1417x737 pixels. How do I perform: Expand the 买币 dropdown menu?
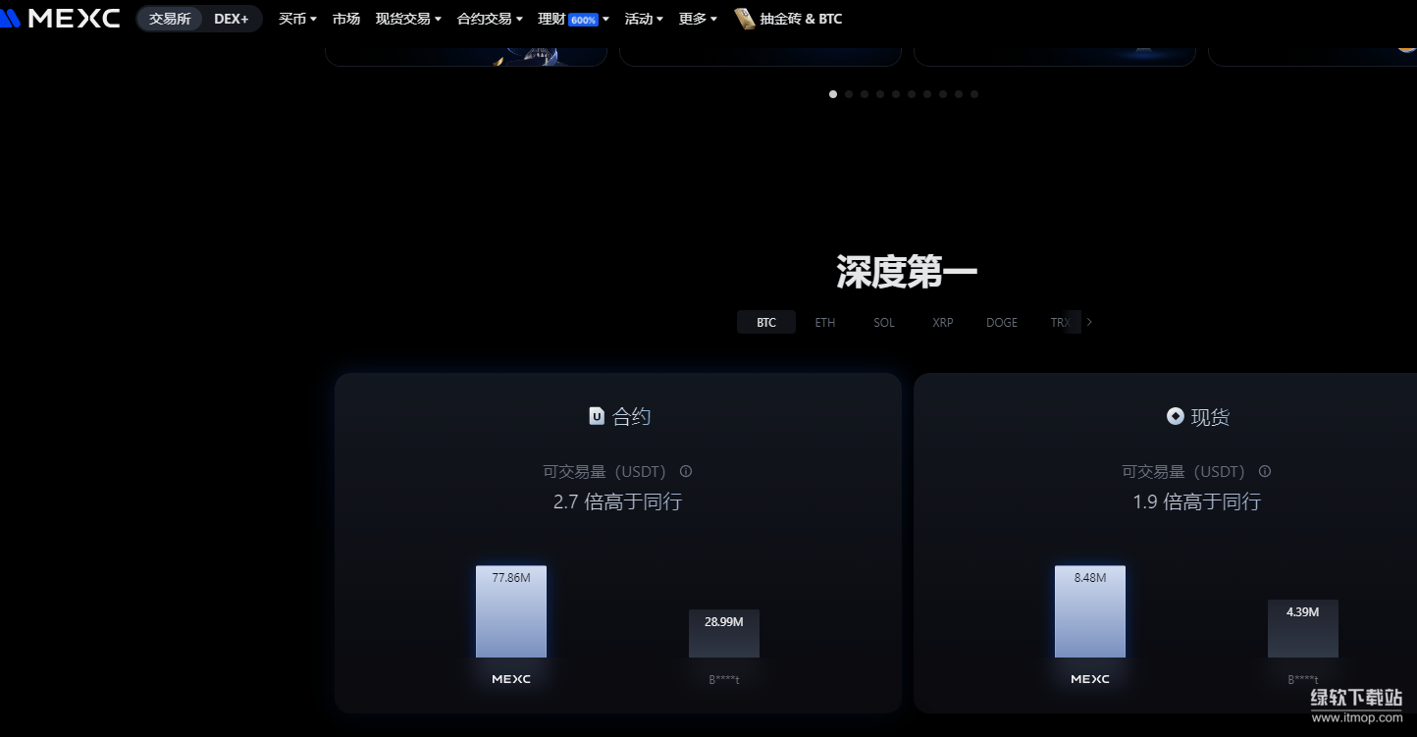click(x=297, y=19)
